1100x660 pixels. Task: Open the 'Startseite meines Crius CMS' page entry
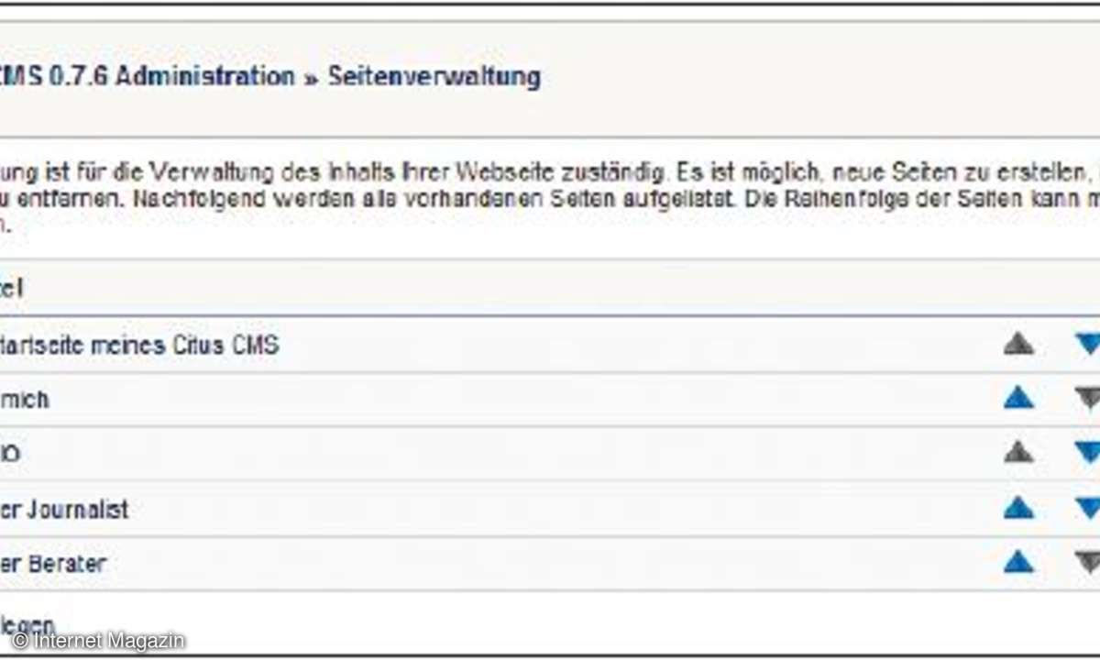click(139, 346)
